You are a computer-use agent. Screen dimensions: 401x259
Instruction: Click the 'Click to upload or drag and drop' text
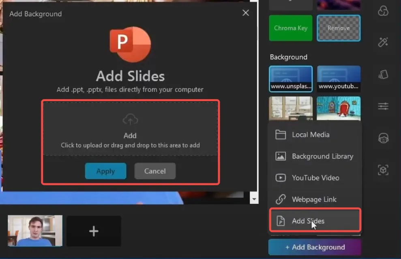130,145
